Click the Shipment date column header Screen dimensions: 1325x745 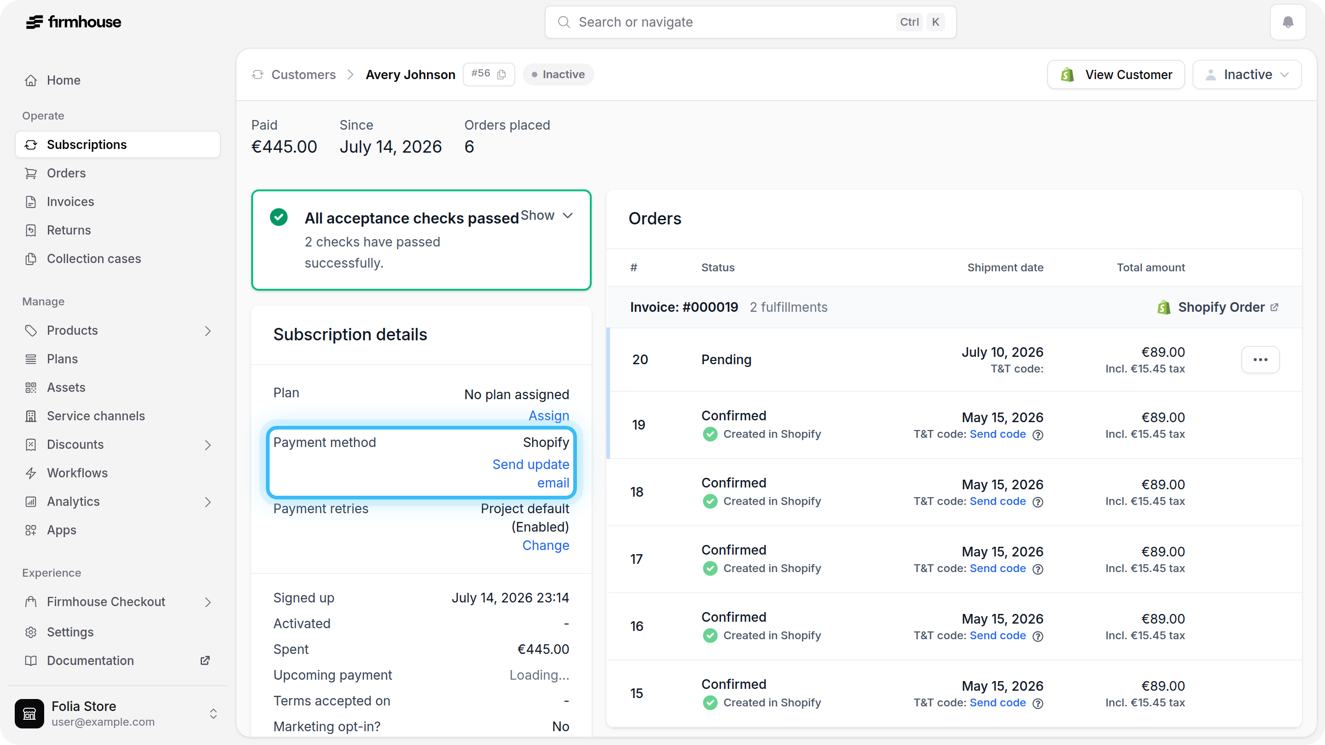point(1005,267)
